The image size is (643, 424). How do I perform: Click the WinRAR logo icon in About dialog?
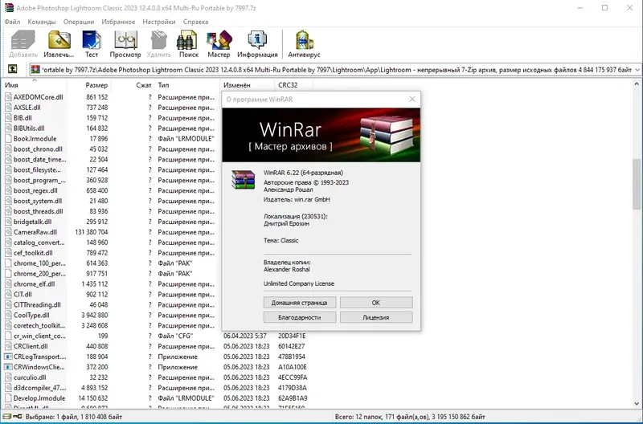click(x=243, y=179)
